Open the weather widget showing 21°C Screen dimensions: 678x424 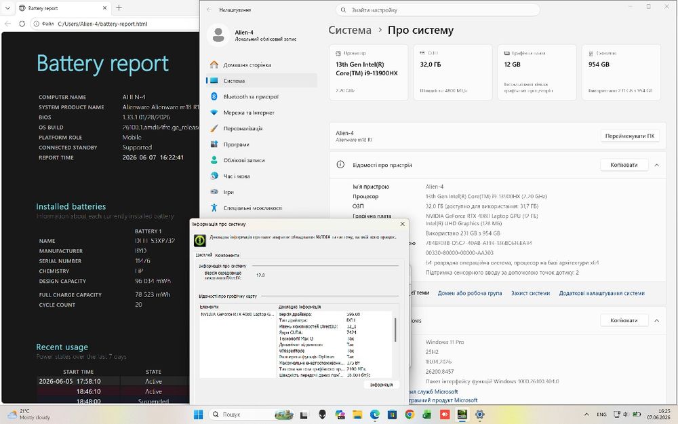click(29, 415)
